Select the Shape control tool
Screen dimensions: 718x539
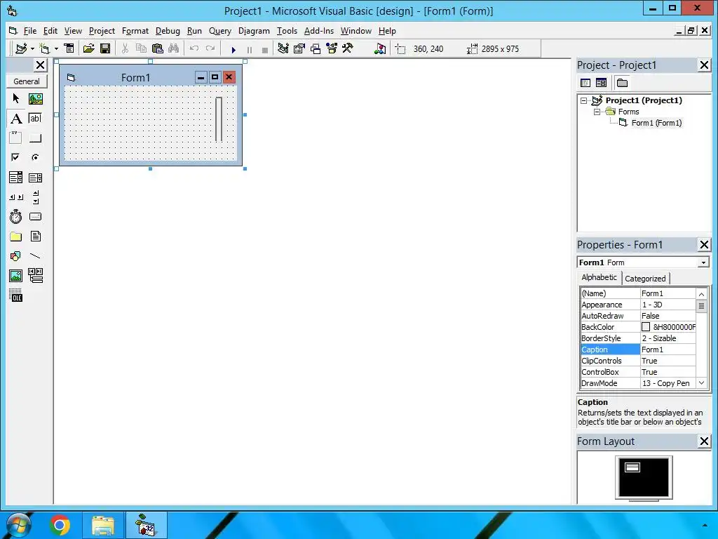point(15,255)
